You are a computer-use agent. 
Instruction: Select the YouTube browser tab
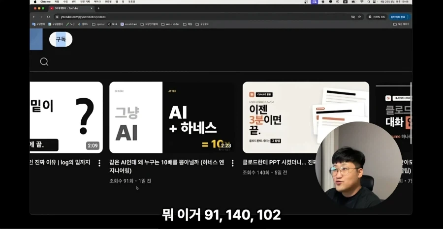(x=70, y=8)
